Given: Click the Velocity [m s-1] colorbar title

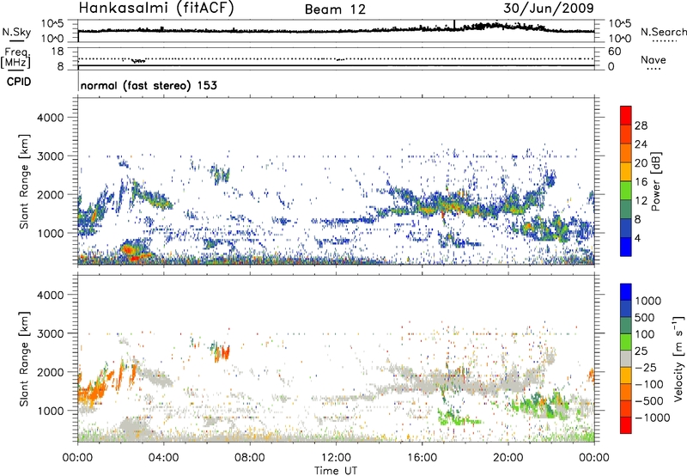Looking at the screenshot, I should [x=678, y=358].
